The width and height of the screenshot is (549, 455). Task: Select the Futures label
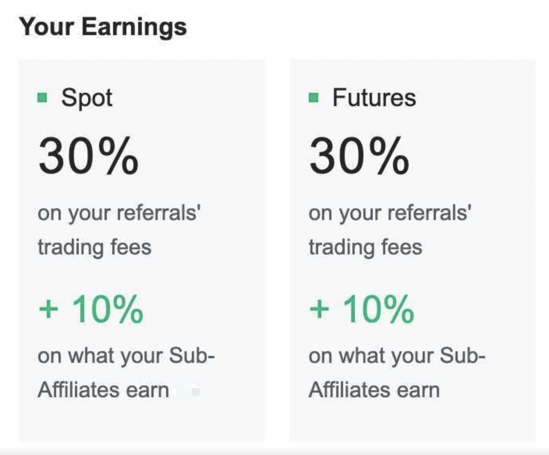pyautogui.click(x=374, y=97)
